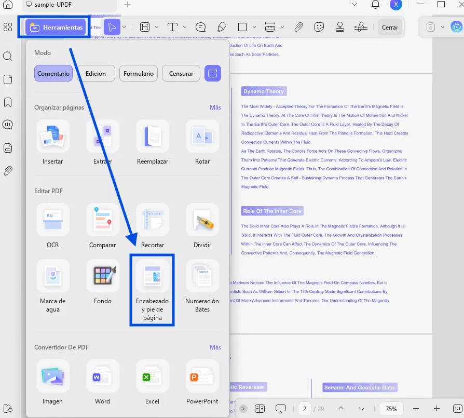The width and height of the screenshot is (464, 418).
Task: Open the Recortar crop tool
Action: [x=153, y=226]
